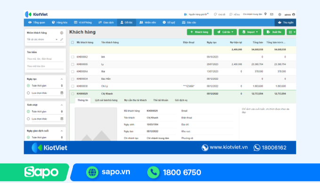
Task: Click the KiotViet logo in the header
Action: (x=36, y=14)
